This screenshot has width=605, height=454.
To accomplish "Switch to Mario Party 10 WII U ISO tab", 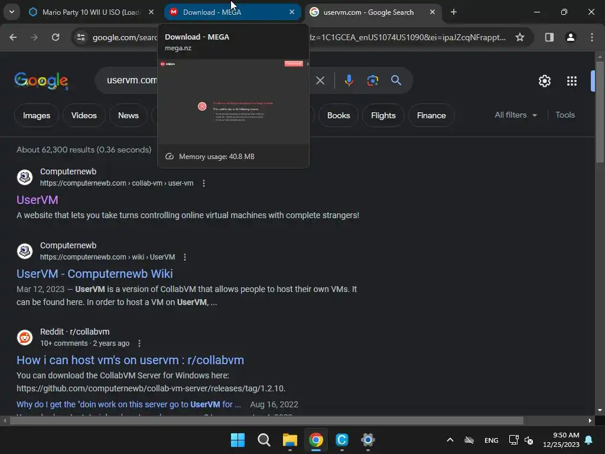I will 92,12.
